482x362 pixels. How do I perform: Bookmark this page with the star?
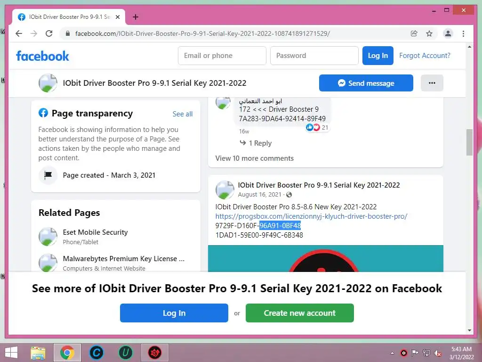pos(429,33)
